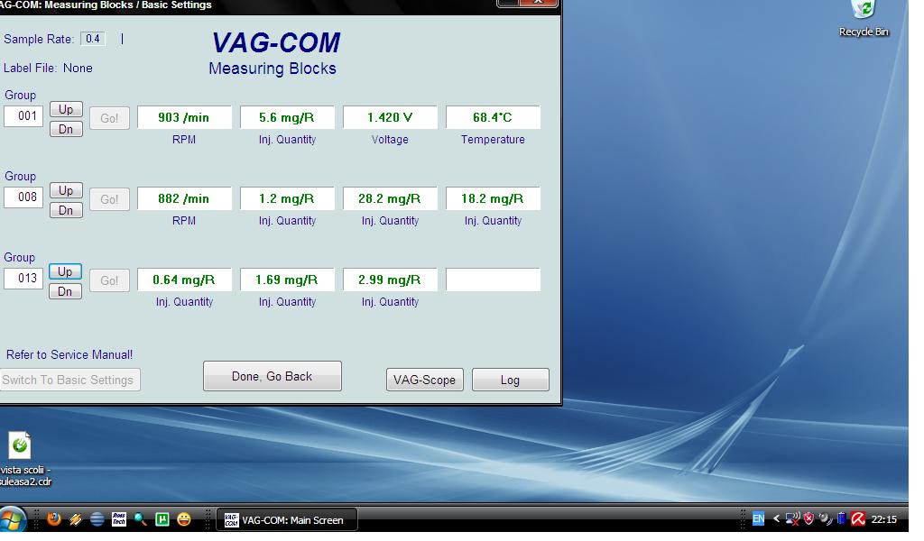
Task: Click the EN language indicator in the tray
Action: pos(758,518)
